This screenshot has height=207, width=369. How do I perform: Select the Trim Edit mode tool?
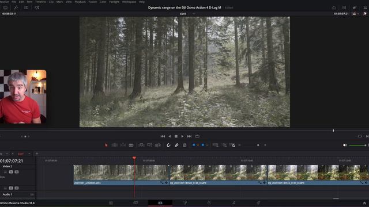(x=115, y=145)
